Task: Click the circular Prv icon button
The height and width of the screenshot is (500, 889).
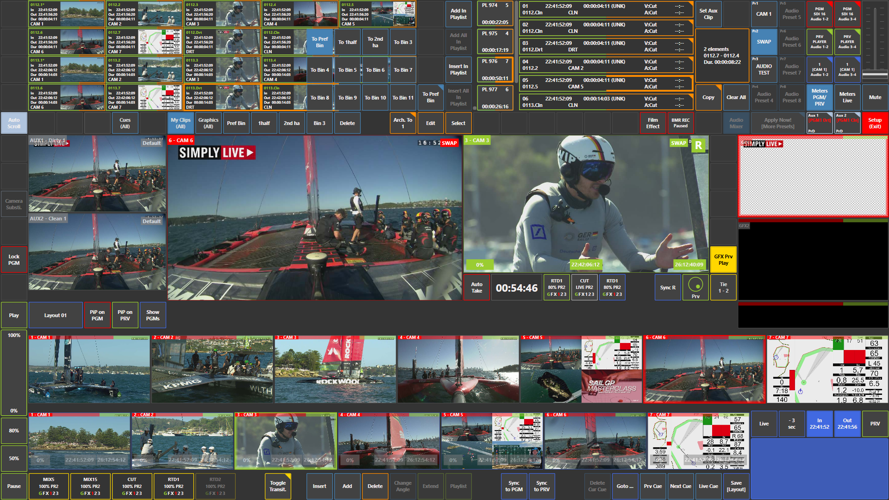Action: pos(695,287)
